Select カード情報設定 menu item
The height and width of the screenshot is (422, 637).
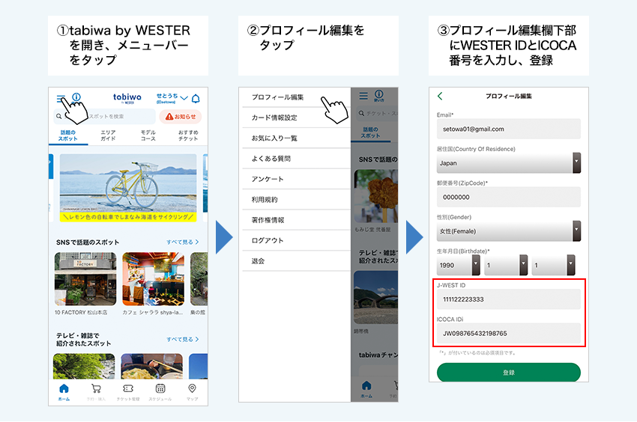pos(296,117)
